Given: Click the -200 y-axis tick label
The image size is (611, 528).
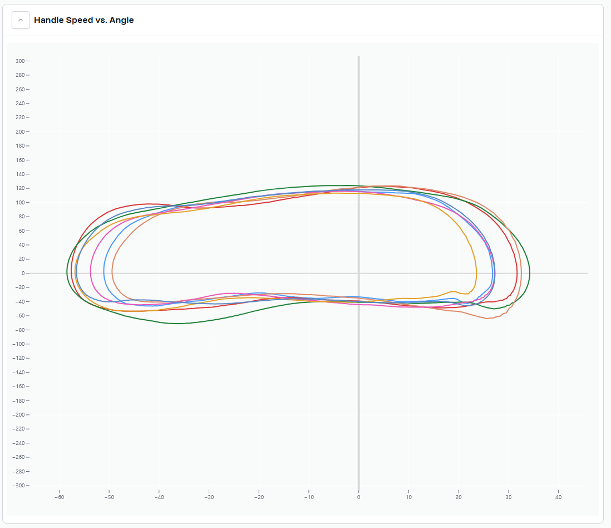Looking at the screenshot, I should pos(19,415).
